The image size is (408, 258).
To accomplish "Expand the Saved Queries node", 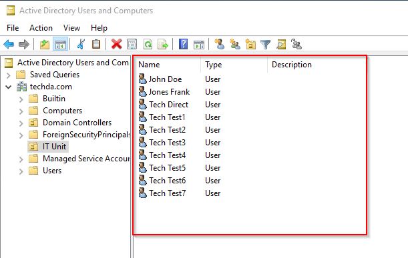I will pos(8,75).
